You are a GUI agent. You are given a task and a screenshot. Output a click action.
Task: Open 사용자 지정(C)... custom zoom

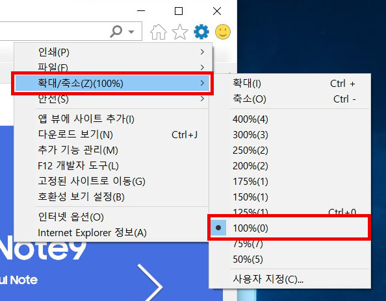click(290, 279)
